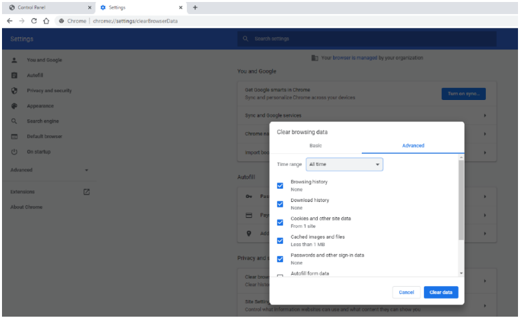Toggle the Cached images and files checkbox

(x=280, y=241)
